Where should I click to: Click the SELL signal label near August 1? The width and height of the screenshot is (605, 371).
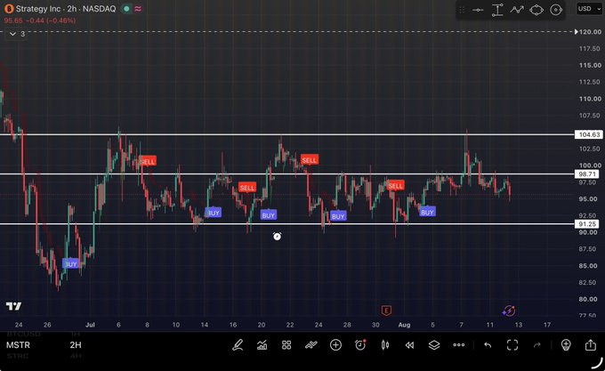click(x=396, y=185)
